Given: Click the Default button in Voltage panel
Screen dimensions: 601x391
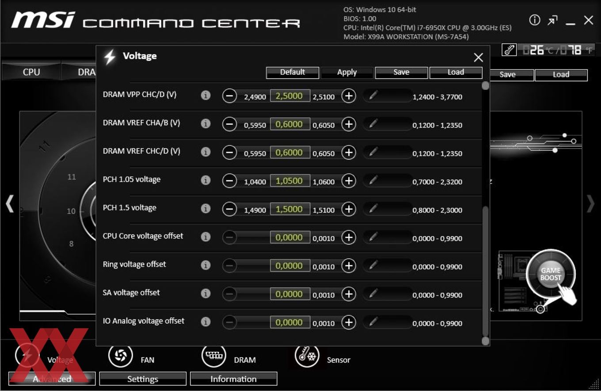Looking at the screenshot, I should coord(293,73).
